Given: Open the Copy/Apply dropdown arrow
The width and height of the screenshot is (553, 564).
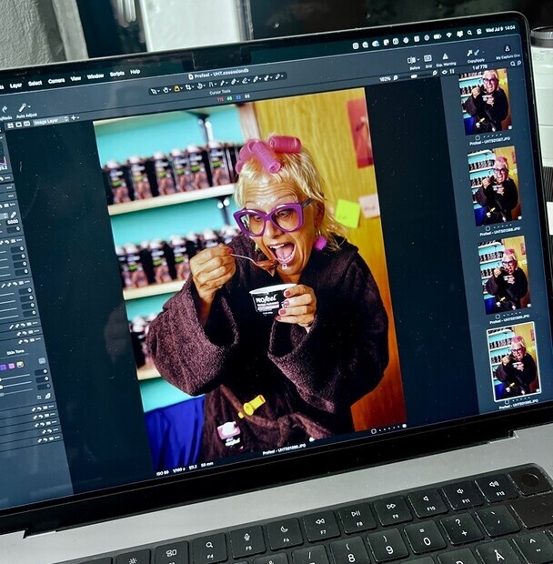Looking at the screenshot, I should (483, 52).
